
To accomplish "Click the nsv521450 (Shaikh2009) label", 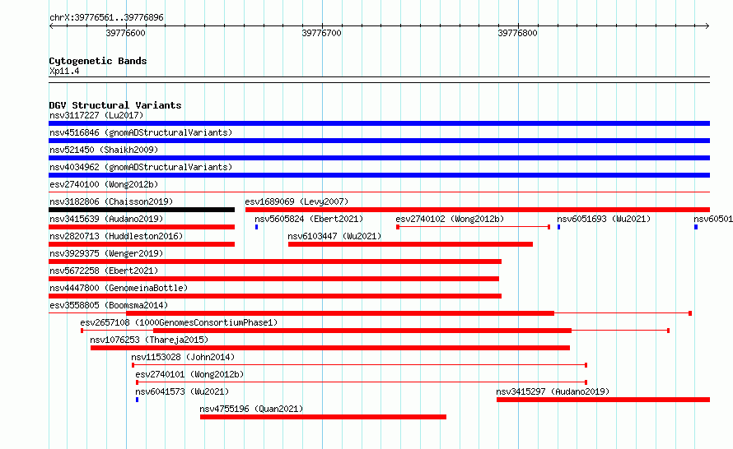I will 104,150.
